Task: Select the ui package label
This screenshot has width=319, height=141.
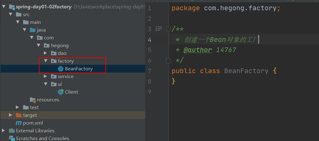Action: (x=60, y=84)
